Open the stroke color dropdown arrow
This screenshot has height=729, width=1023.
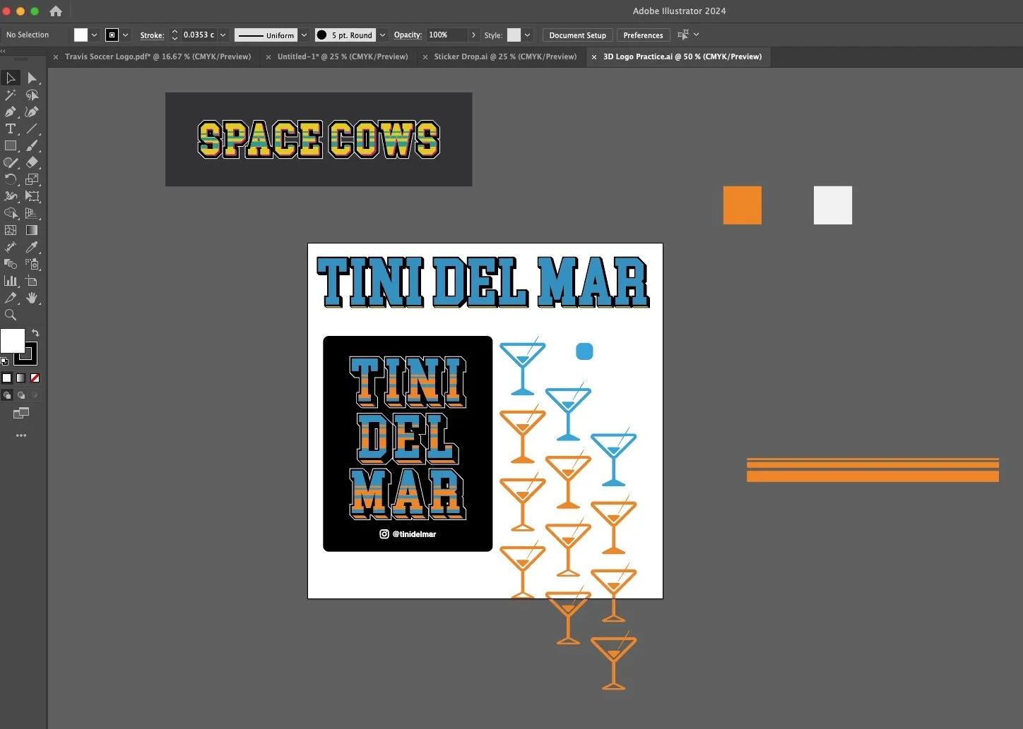(126, 35)
